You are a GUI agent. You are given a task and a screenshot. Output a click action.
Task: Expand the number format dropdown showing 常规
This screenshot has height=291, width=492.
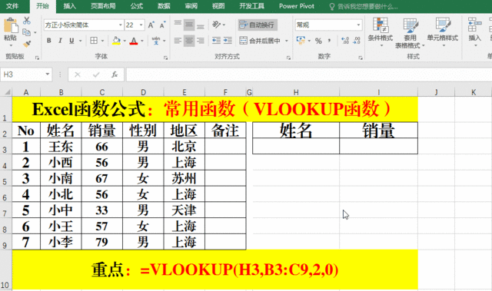coord(358,25)
